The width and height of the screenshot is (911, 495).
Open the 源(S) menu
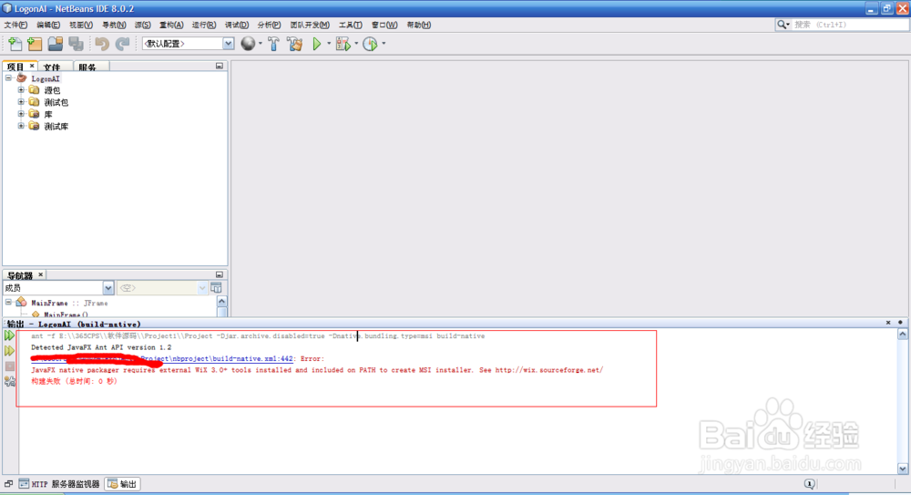click(142, 25)
